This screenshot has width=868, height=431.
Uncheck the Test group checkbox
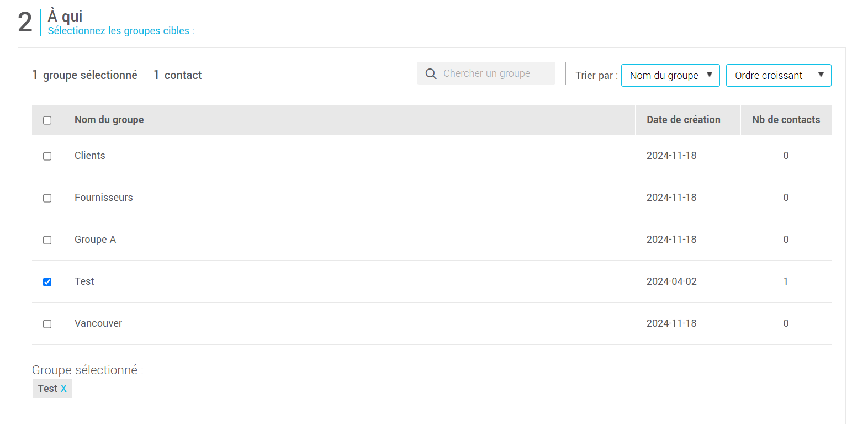click(x=47, y=282)
